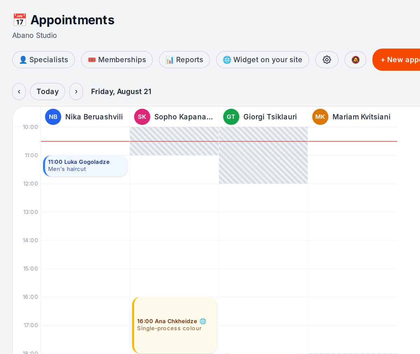Click the calendar icon beside Appointments
The image size is (420, 354).
pos(20,20)
